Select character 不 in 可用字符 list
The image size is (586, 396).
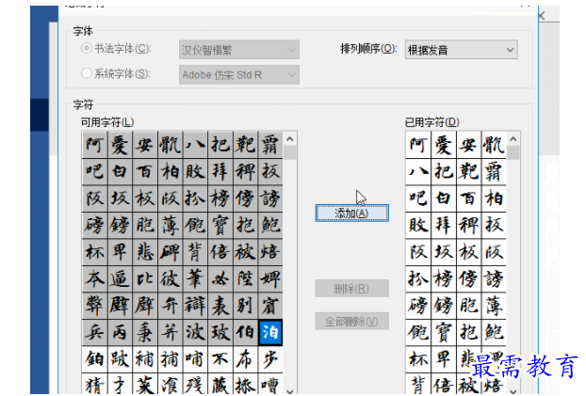click(220, 359)
